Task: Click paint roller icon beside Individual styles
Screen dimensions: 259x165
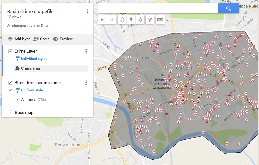Action: click(x=18, y=59)
